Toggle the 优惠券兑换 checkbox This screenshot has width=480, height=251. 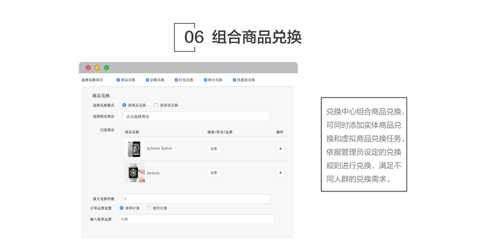(x=234, y=80)
